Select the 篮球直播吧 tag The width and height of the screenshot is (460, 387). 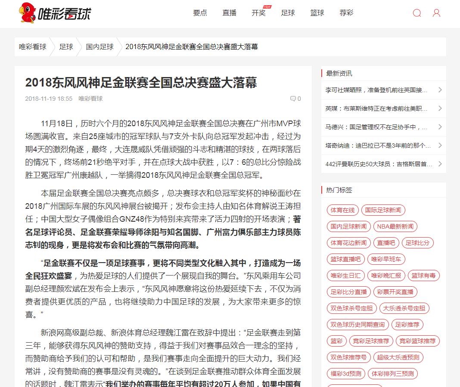coord(345,260)
